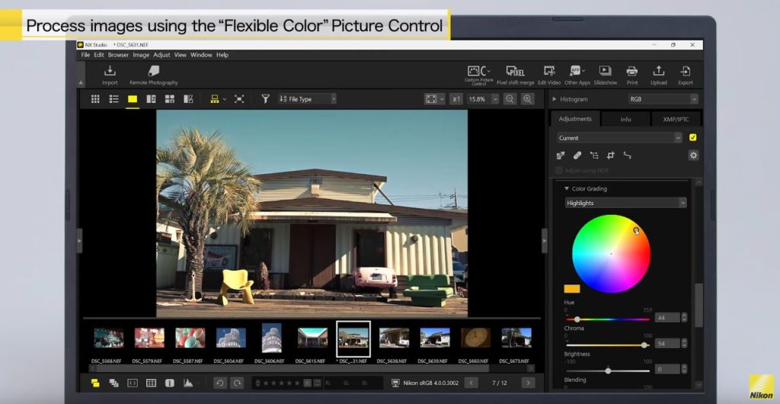Select the crop tool icon
The image size is (780, 404).
tap(610, 156)
